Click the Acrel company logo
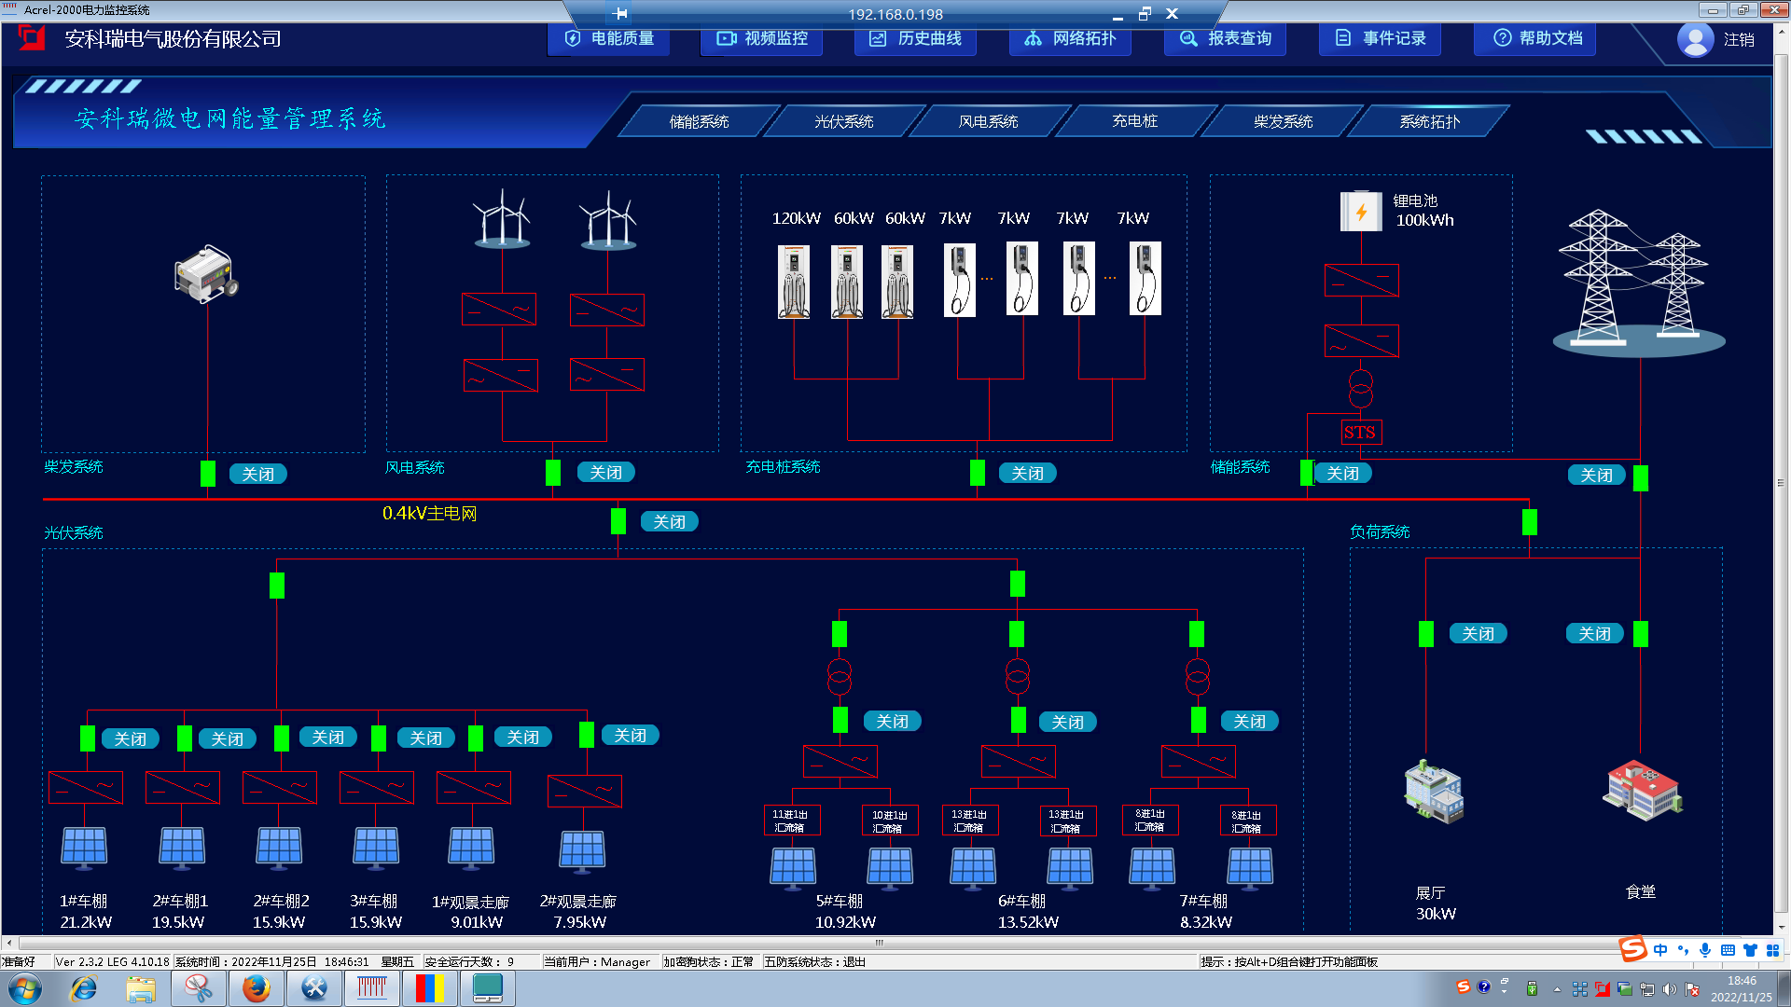The height and width of the screenshot is (1007, 1791). 31,39
